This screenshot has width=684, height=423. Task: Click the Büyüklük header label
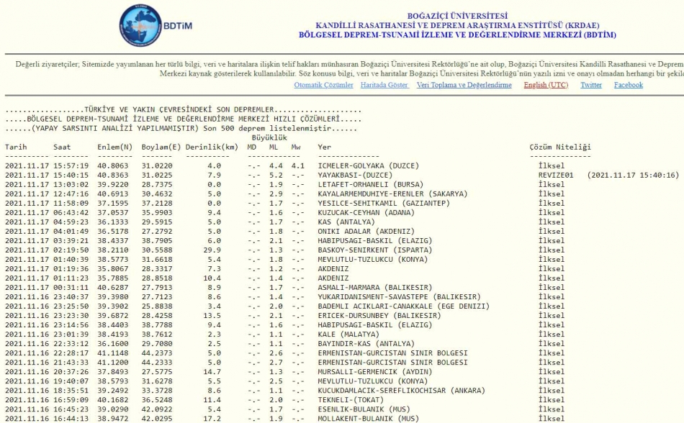coord(269,137)
